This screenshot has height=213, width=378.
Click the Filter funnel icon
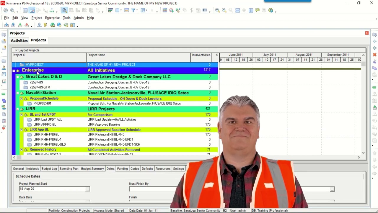click(133, 10)
